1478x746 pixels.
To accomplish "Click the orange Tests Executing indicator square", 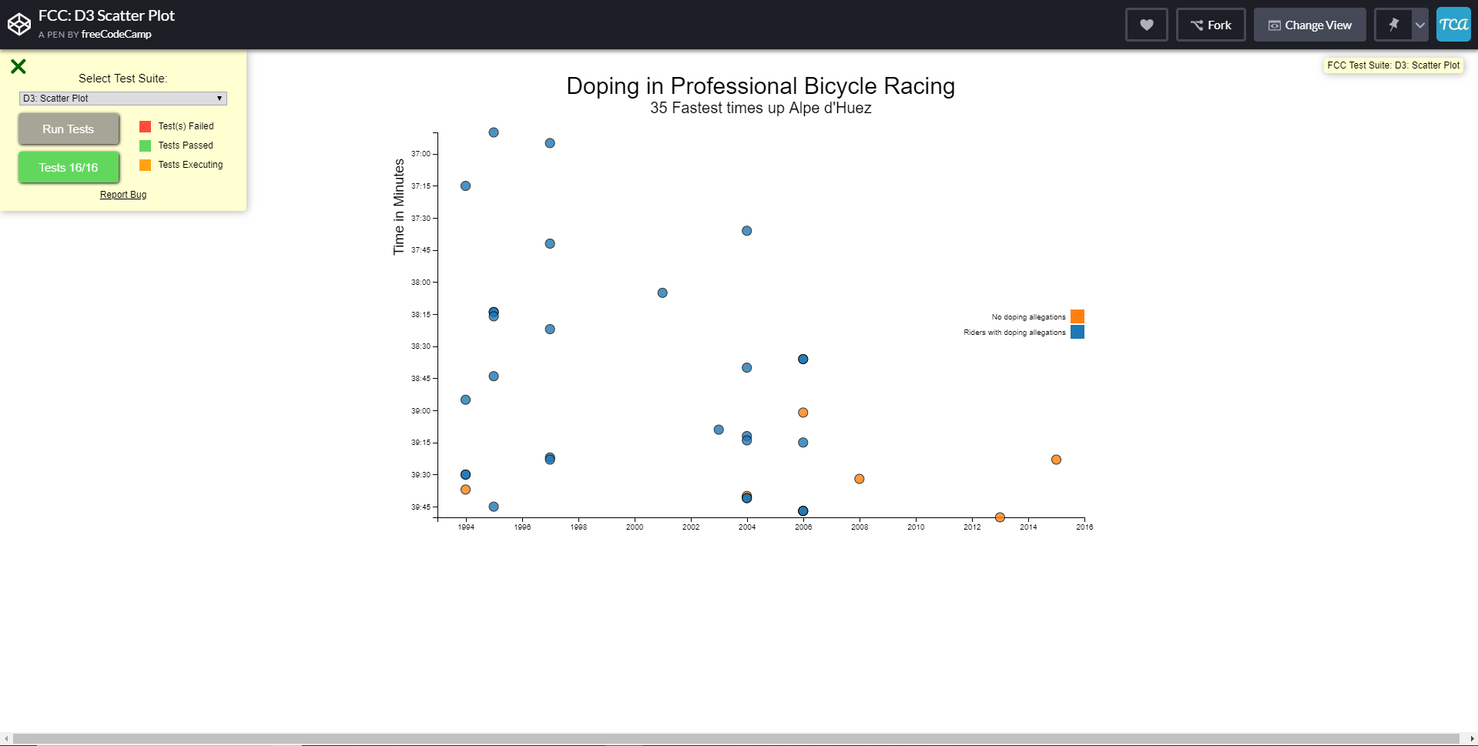I will [144, 165].
